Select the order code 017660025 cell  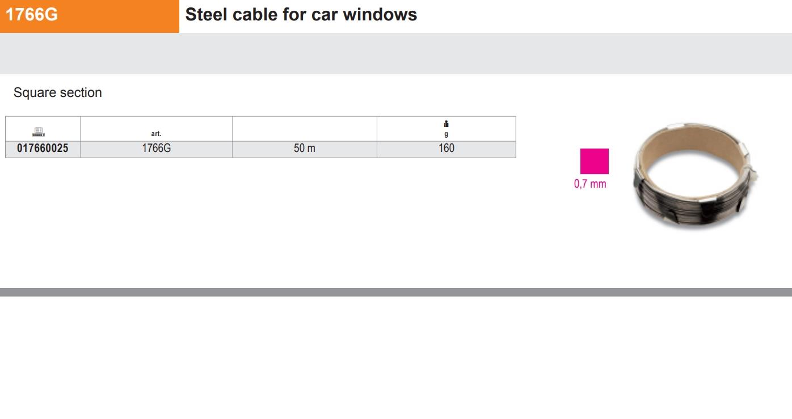[x=43, y=149]
